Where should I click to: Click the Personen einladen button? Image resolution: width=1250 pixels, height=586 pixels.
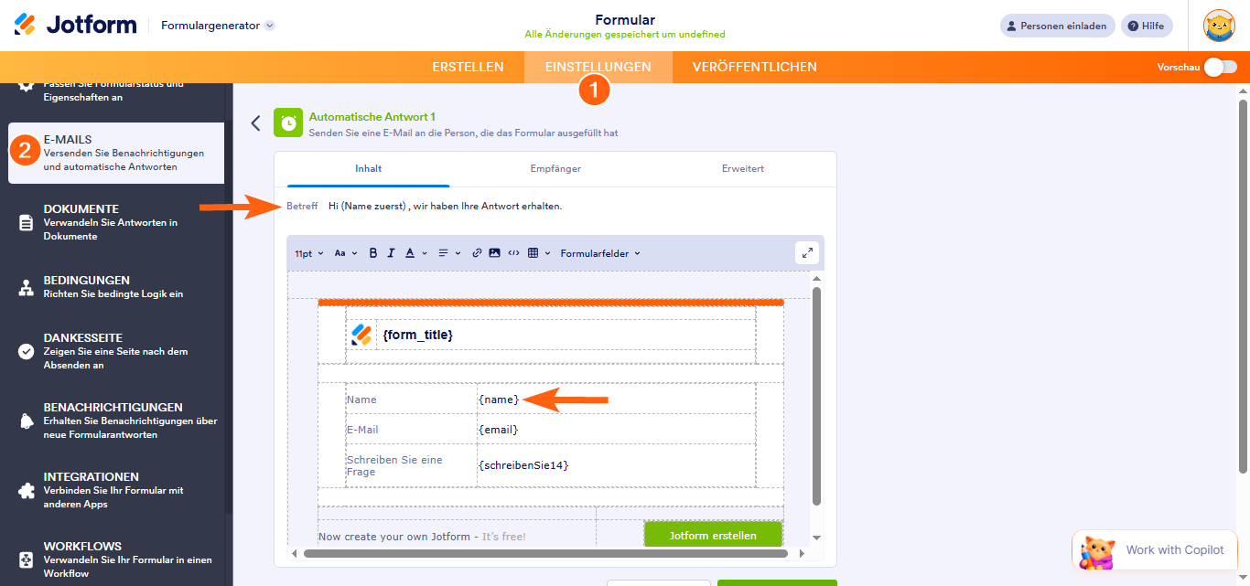1057,26
